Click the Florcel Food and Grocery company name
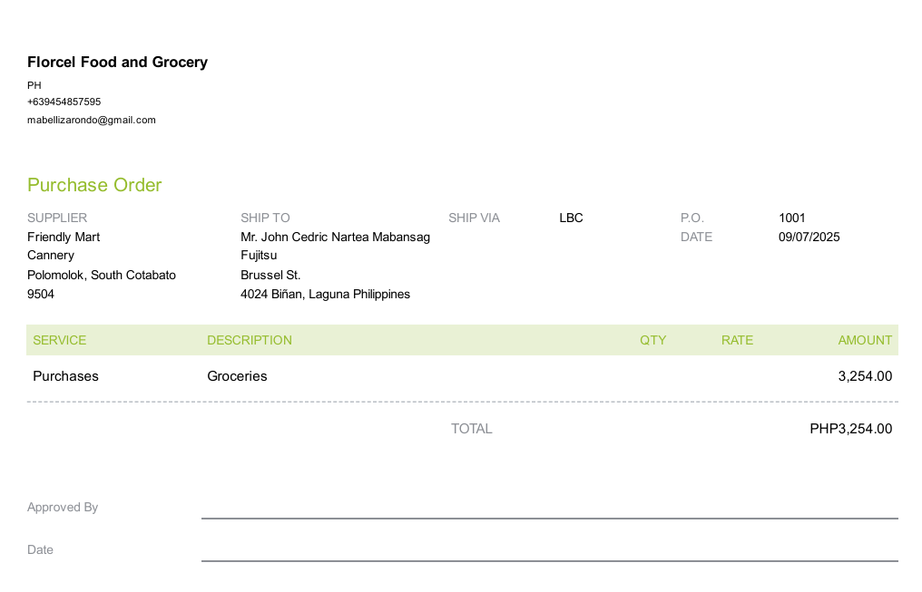Viewport: 922px width, 592px height. click(117, 63)
